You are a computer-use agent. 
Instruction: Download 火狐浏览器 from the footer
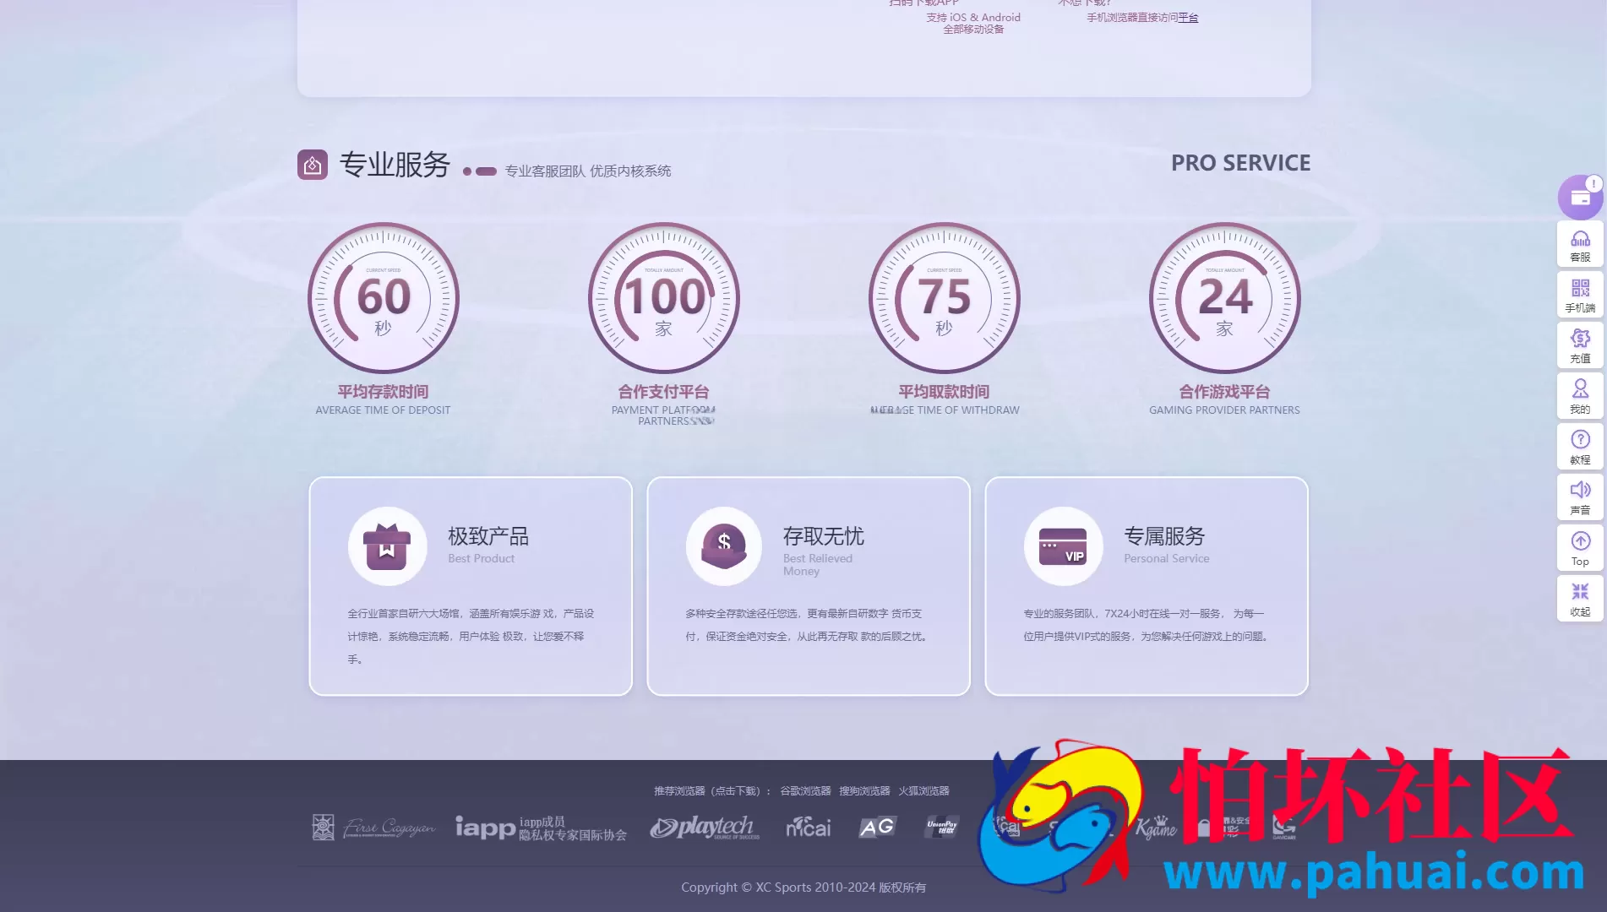tap(923, 791)
